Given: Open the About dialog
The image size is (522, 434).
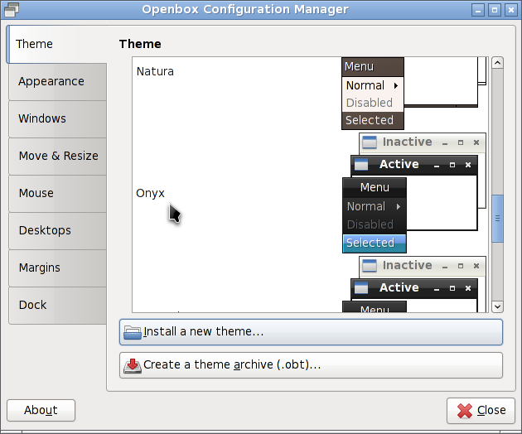Looking at the screenshot, I should [41, 410].
